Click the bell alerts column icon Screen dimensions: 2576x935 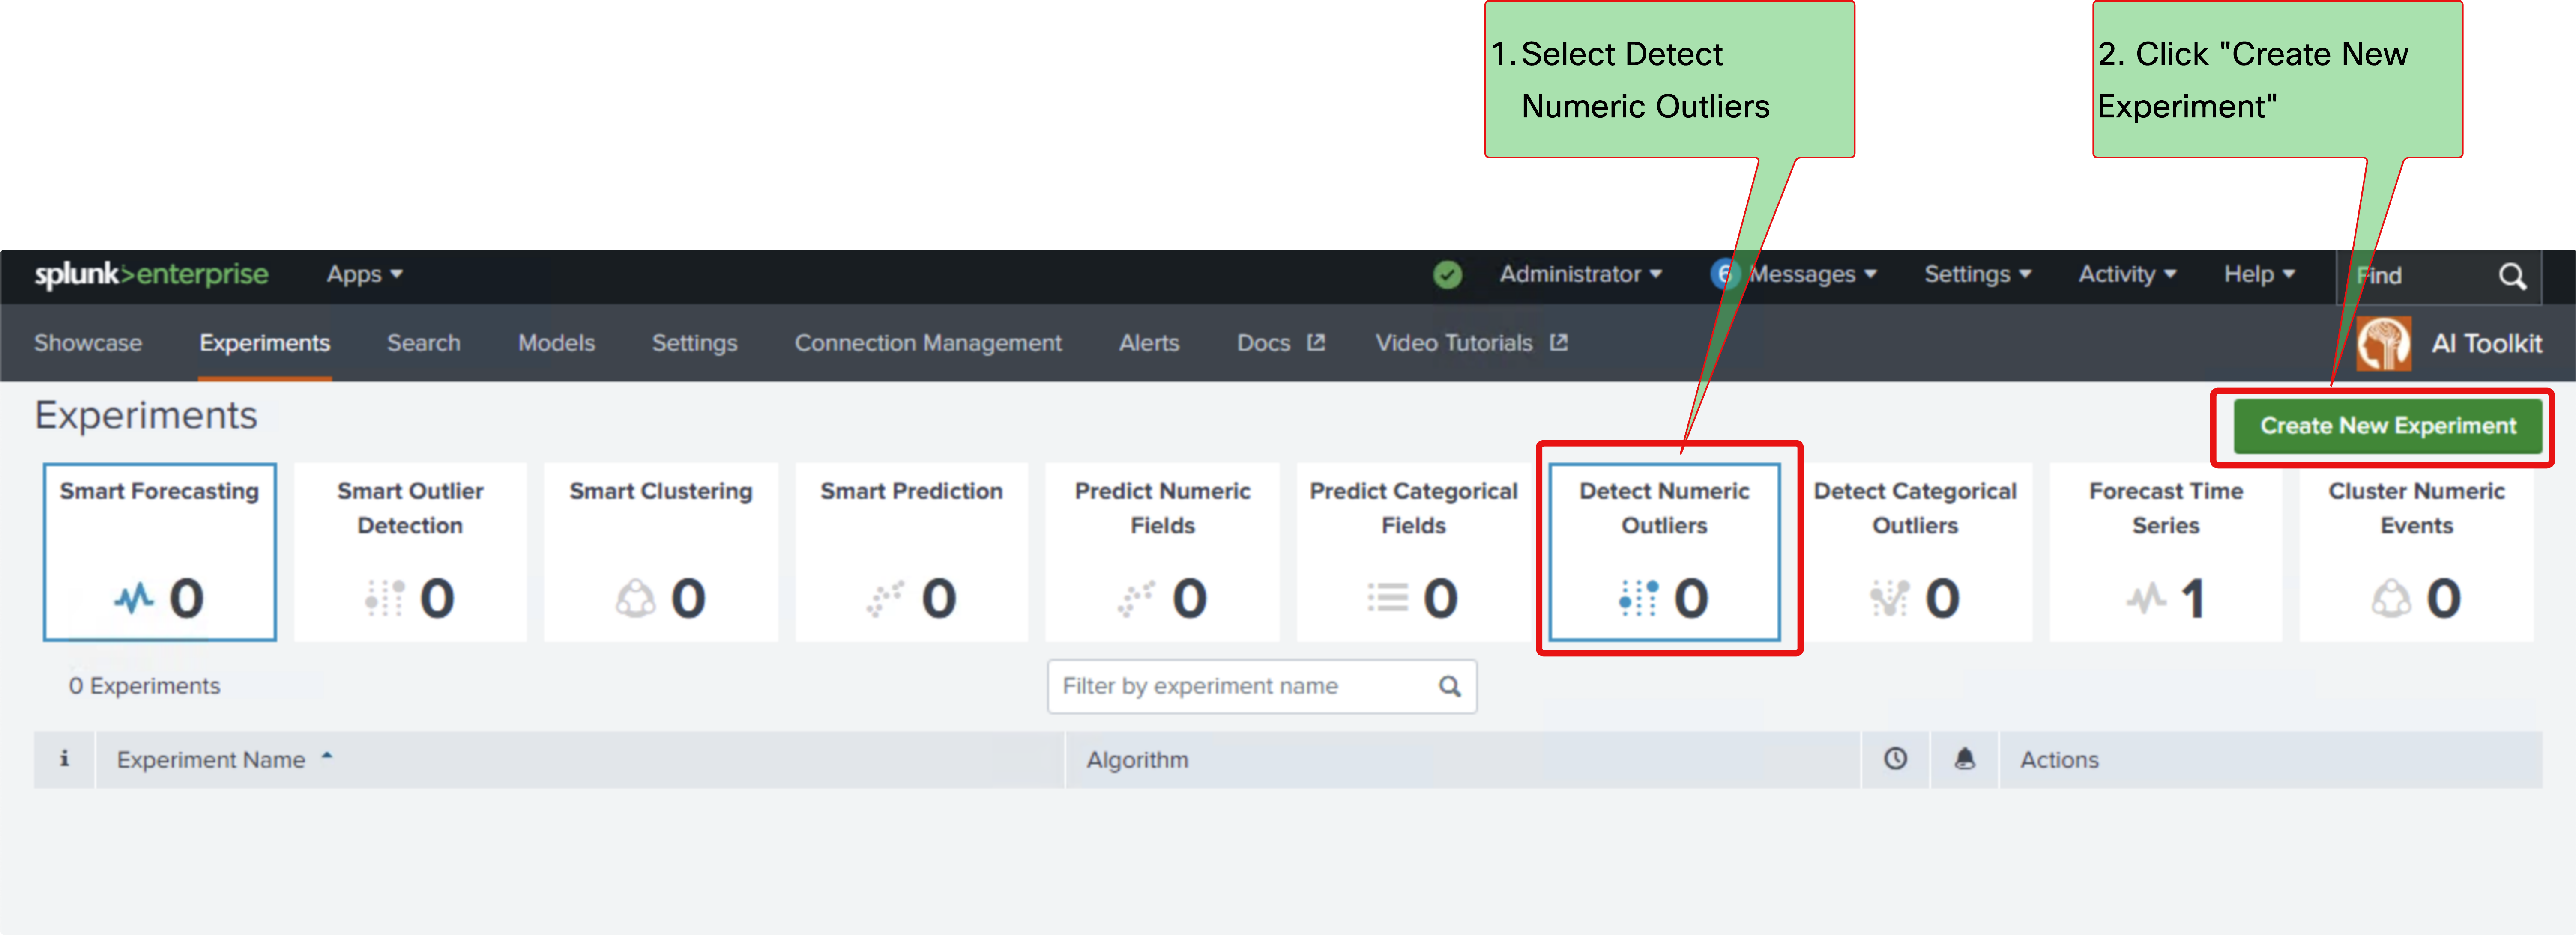point(1965,759)
